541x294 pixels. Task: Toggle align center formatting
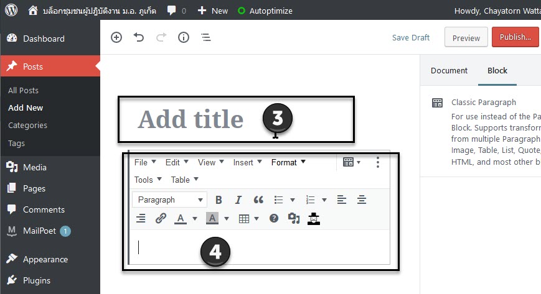362,200
